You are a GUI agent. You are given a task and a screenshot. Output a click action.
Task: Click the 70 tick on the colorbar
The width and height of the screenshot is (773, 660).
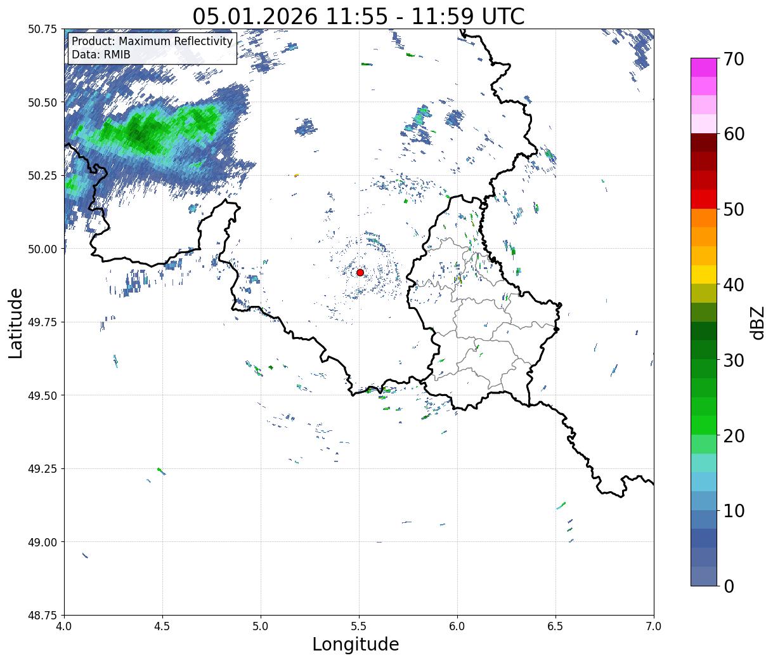click(733, 59)
